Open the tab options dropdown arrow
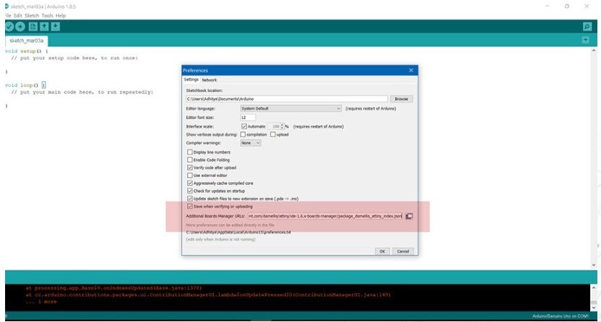Viewport: 601px width, 322px height. [x=585, y=40]
